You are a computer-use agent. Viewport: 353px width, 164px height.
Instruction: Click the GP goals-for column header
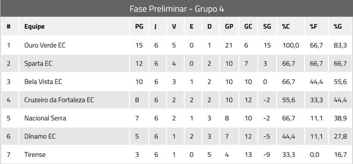(x=229, y=26)
